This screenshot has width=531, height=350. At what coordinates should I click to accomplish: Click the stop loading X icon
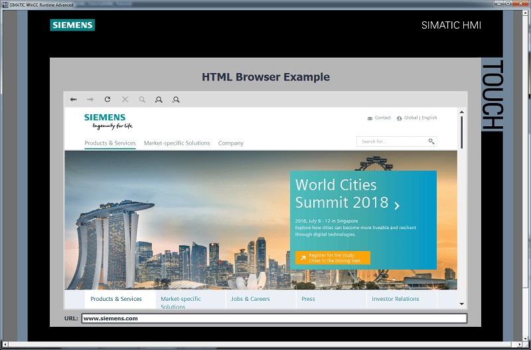point(125,99)
